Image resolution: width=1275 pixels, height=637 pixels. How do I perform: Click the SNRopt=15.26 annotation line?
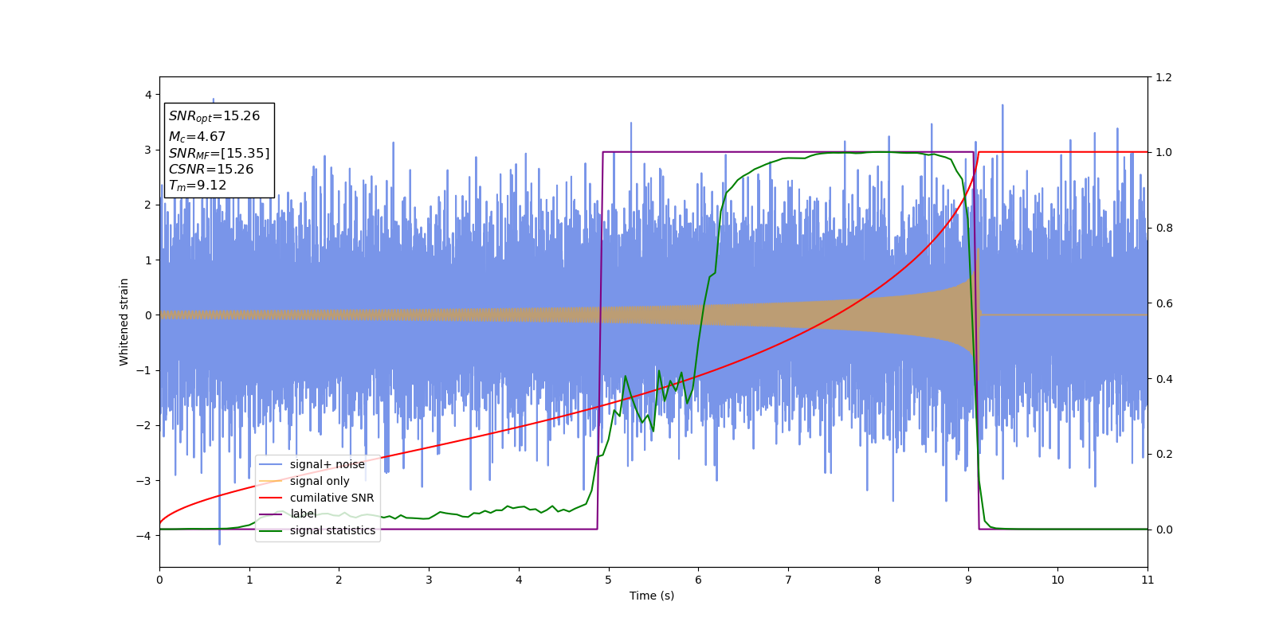pos(214,116)
